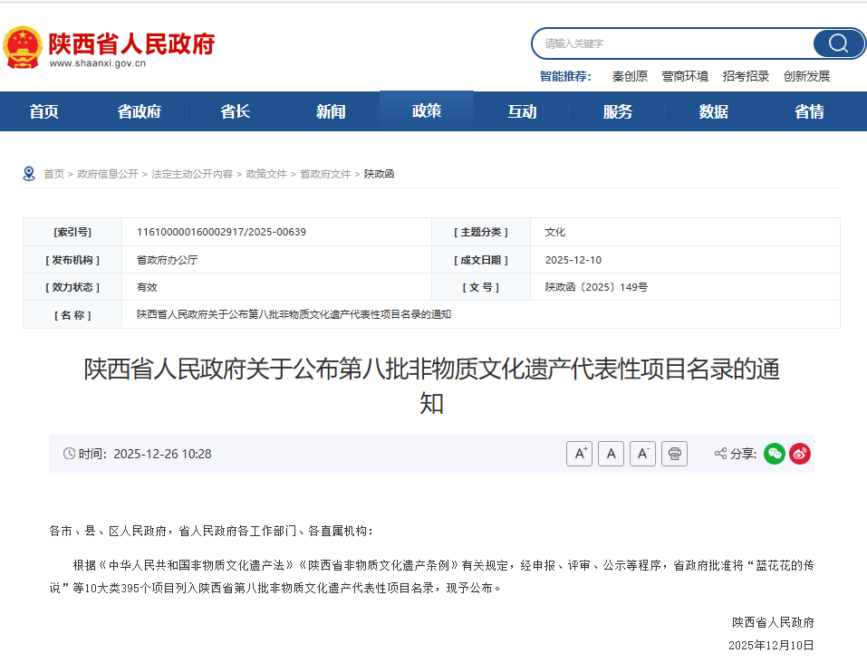The image size is (867, 672).
Task: Click the large article headline
Action: 431,386
